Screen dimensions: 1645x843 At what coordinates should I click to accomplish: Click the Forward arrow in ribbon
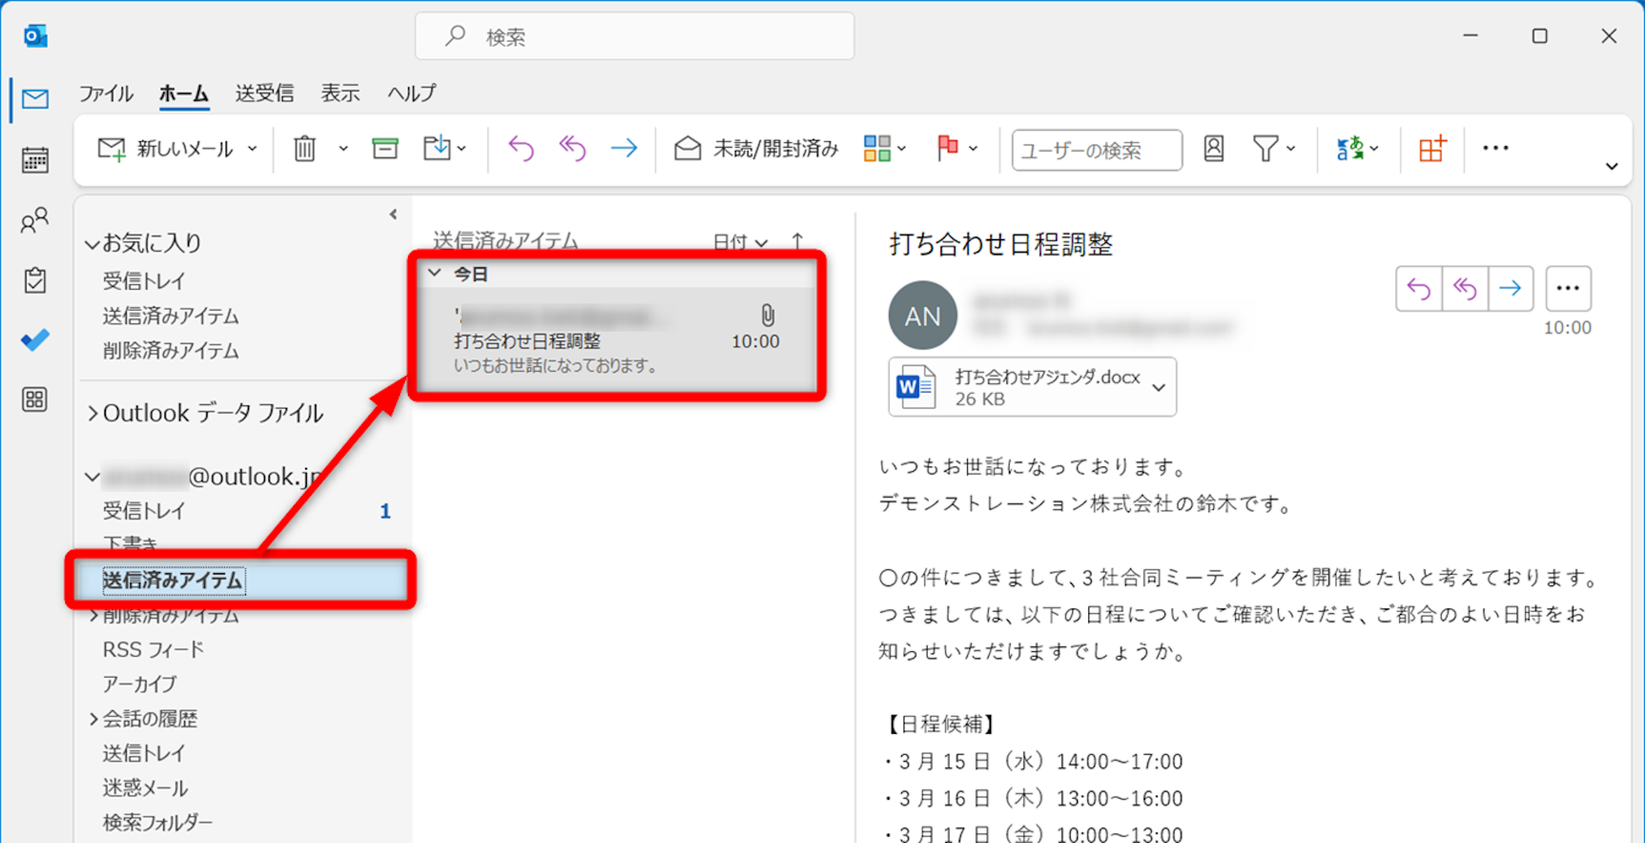coord(623,149)
